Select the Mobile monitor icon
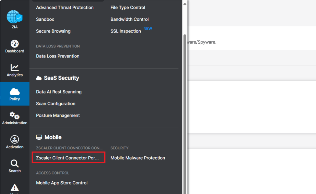Viewport: 316px width, 194px height. tap(39, 137)
